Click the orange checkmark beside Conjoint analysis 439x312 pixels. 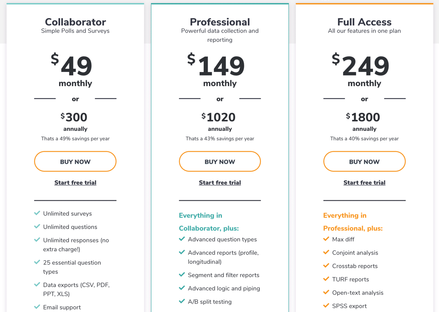click(326, 252)
